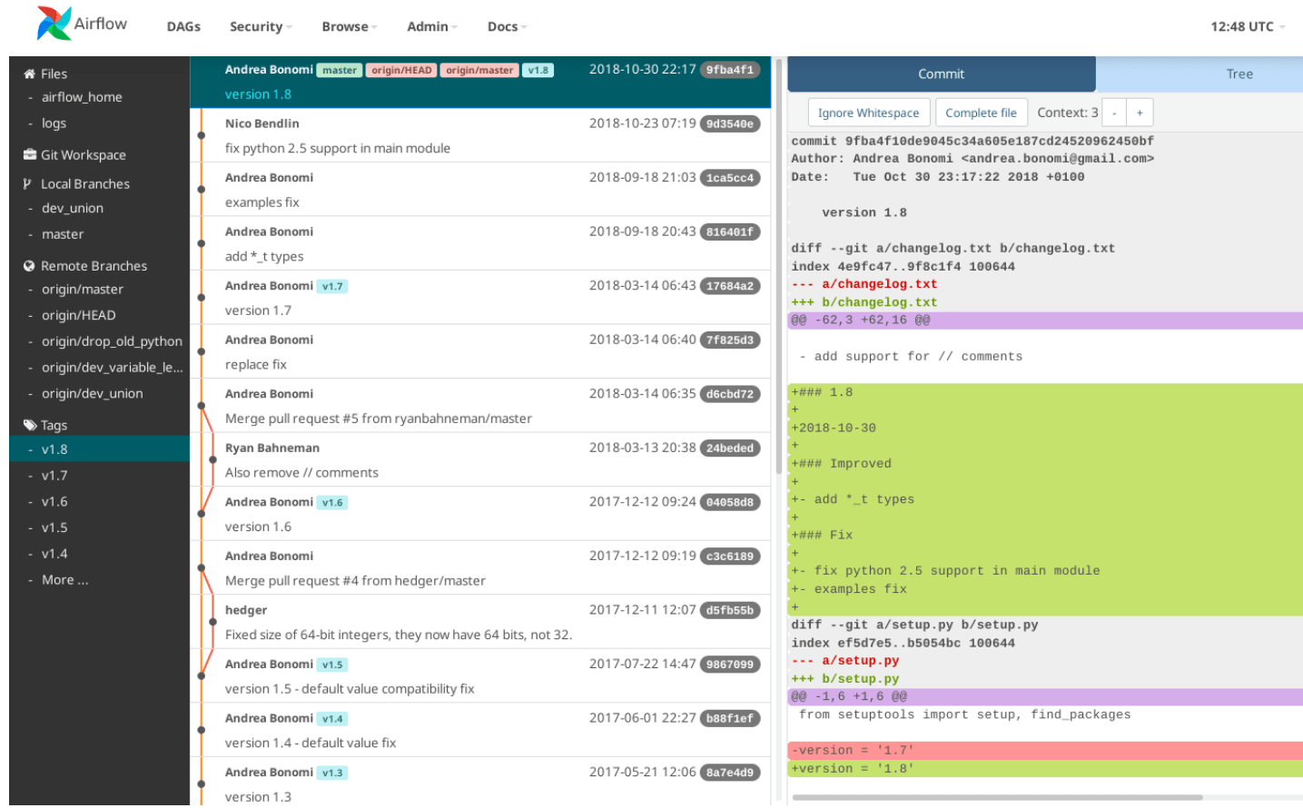Screen dimensions: 1303x808
Task: Select tag v1.5 in sidebar
Action: tap(54, 527)
